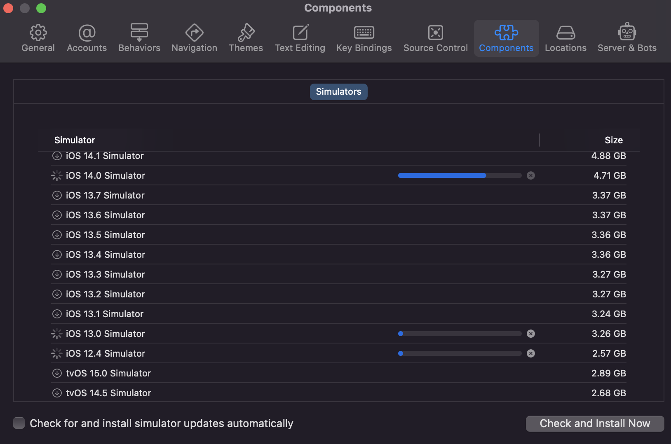Download the iOS 13.1 Simulator
This screenshot has height=444, width=671.
[x=57, y=314]
